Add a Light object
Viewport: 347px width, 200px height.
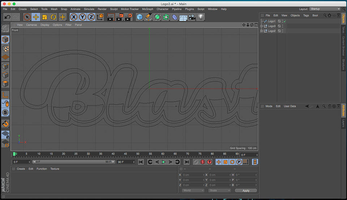point(201,17)
